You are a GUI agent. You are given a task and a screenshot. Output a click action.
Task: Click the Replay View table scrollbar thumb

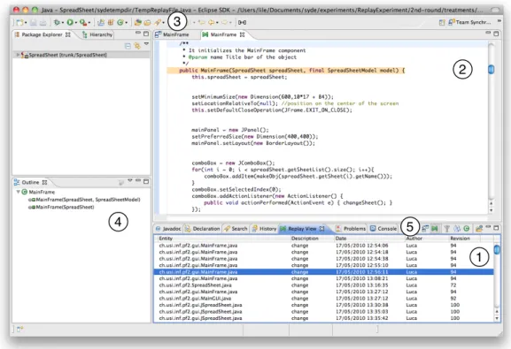[x=497, y=250]
